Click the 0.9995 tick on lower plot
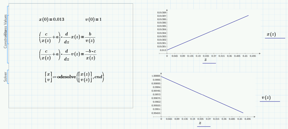The image size is (288, 129). 156,80
